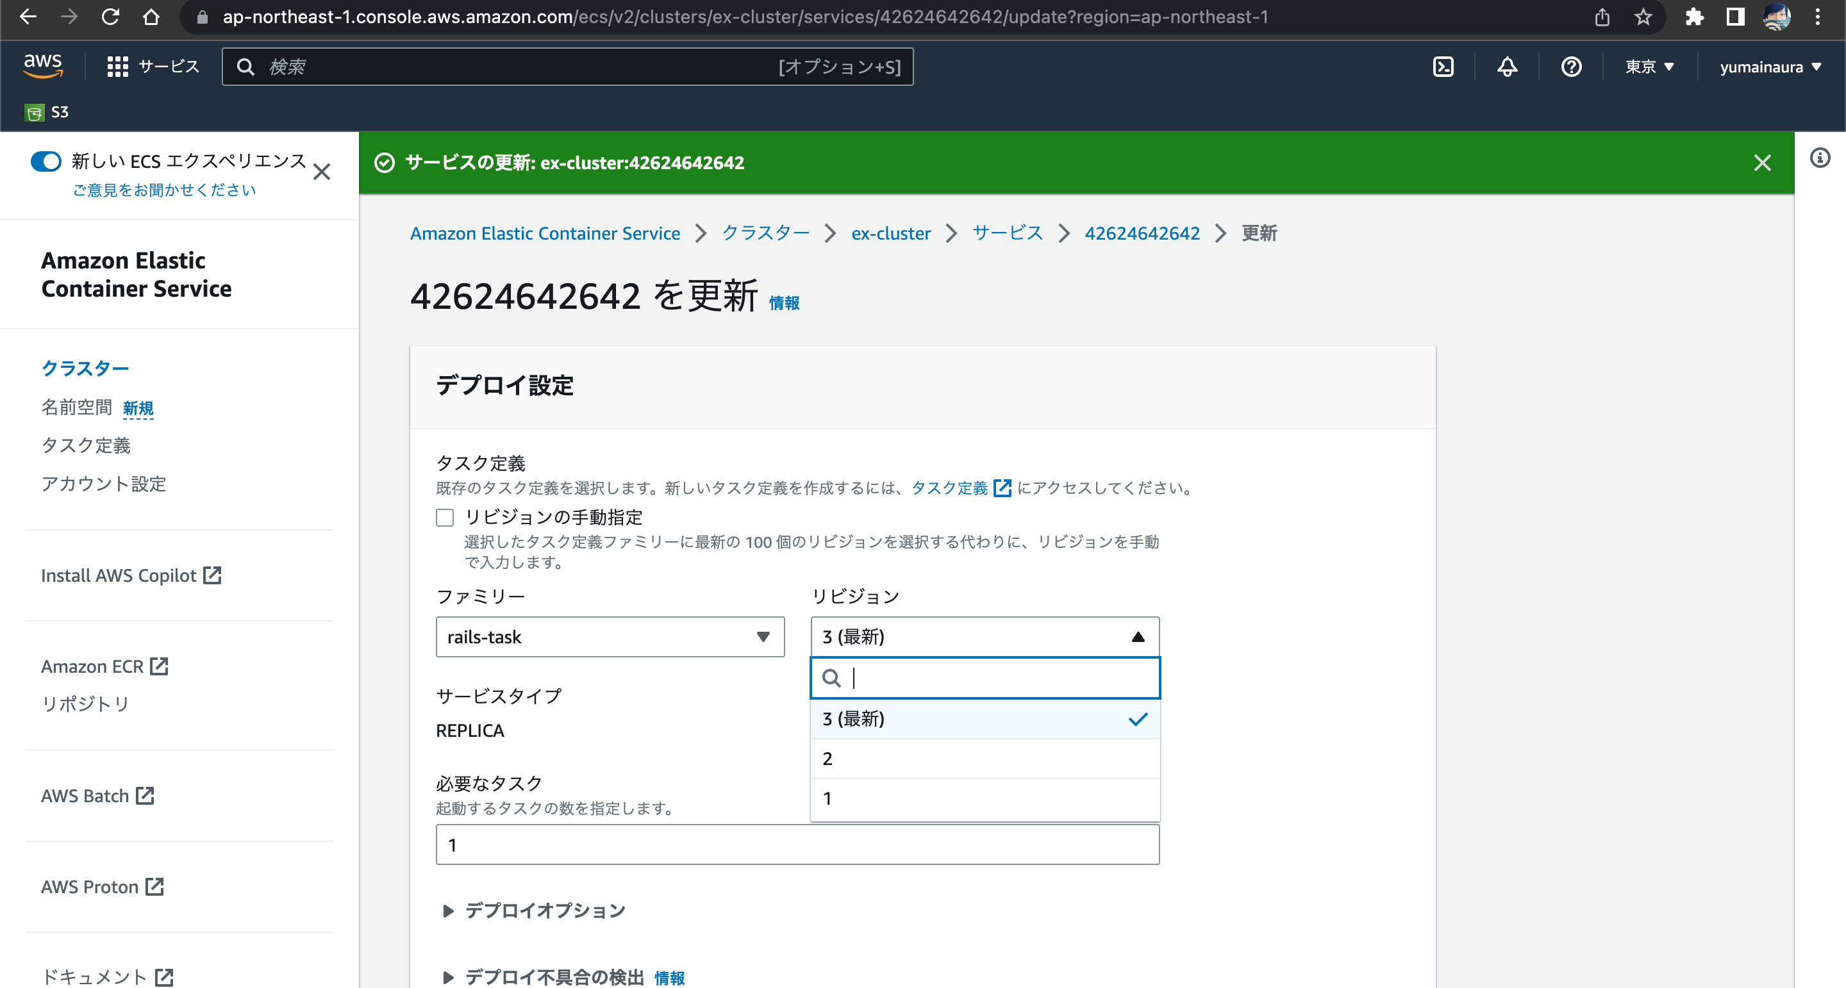Open the info panel icon at right edge
Viewport: 1846px width, 988px height.
[1820, 158]
